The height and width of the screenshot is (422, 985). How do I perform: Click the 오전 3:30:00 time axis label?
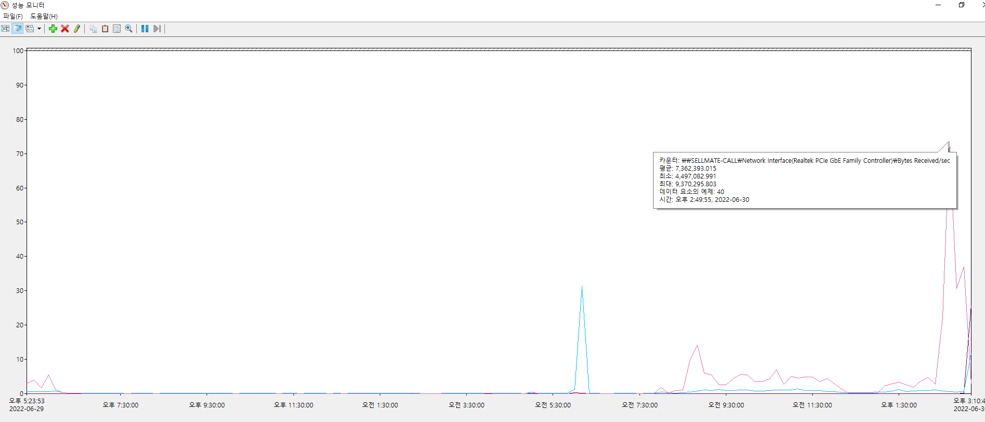[x=466, y=405]
